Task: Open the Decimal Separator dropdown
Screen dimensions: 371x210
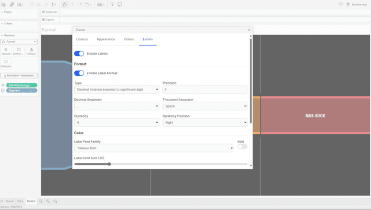Action: (x=117, y=106)
